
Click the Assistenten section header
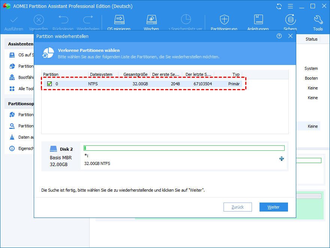point(21,44)
